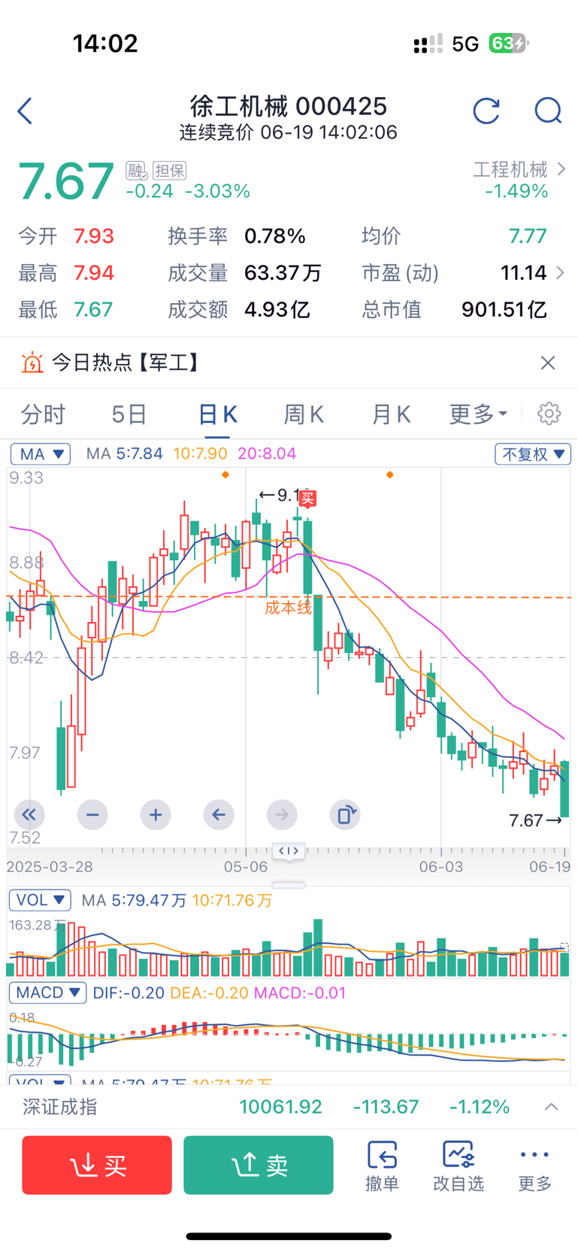Tap the red 买 marker on chart
The width and height of the screenshot is (578, 1252).
tap(307, 498)
